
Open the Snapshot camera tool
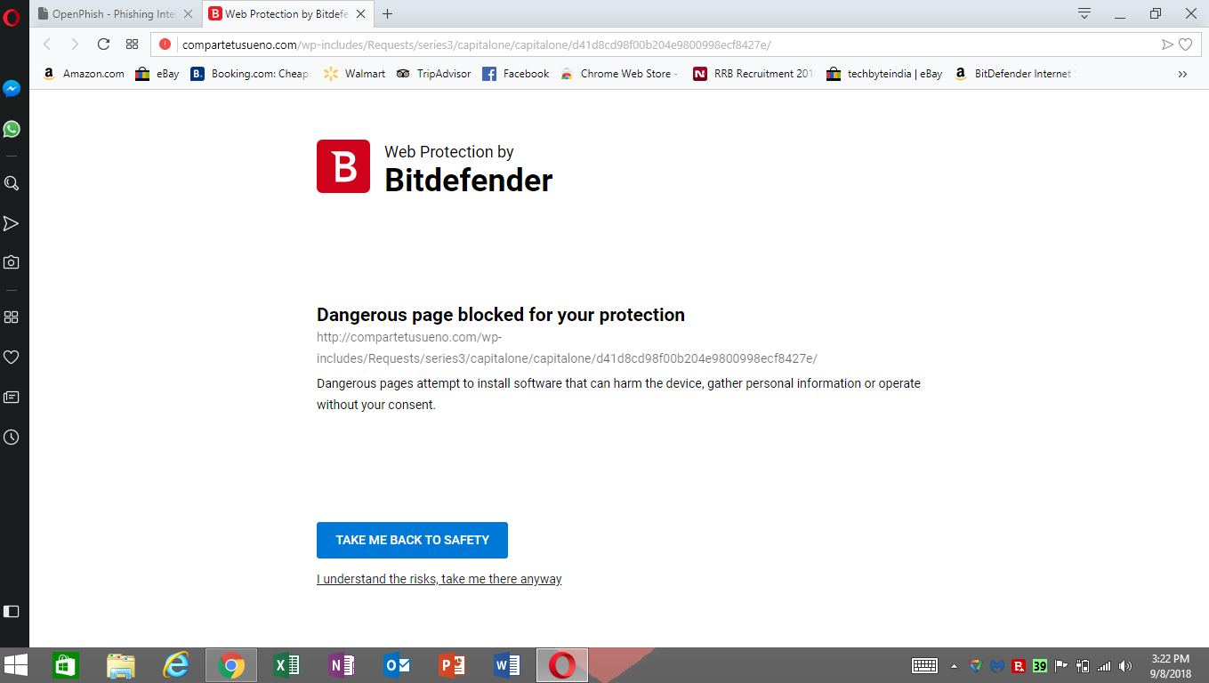point(12,262)
